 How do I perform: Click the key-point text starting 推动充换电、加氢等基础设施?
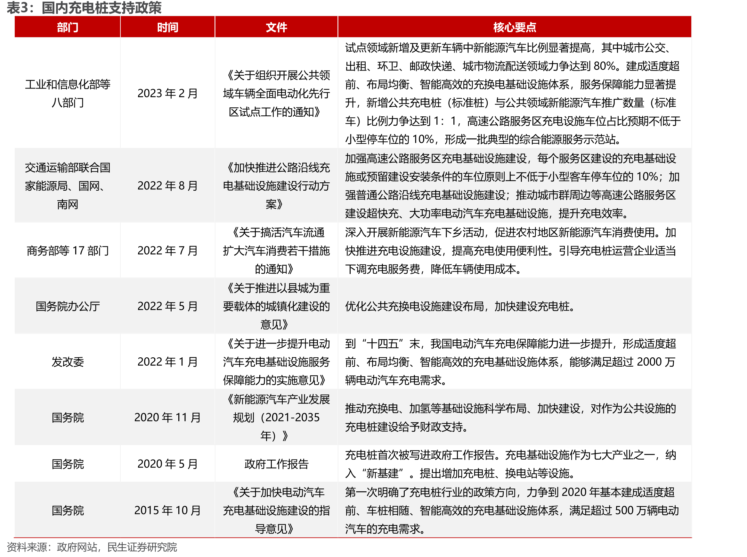tap(511, 417)
